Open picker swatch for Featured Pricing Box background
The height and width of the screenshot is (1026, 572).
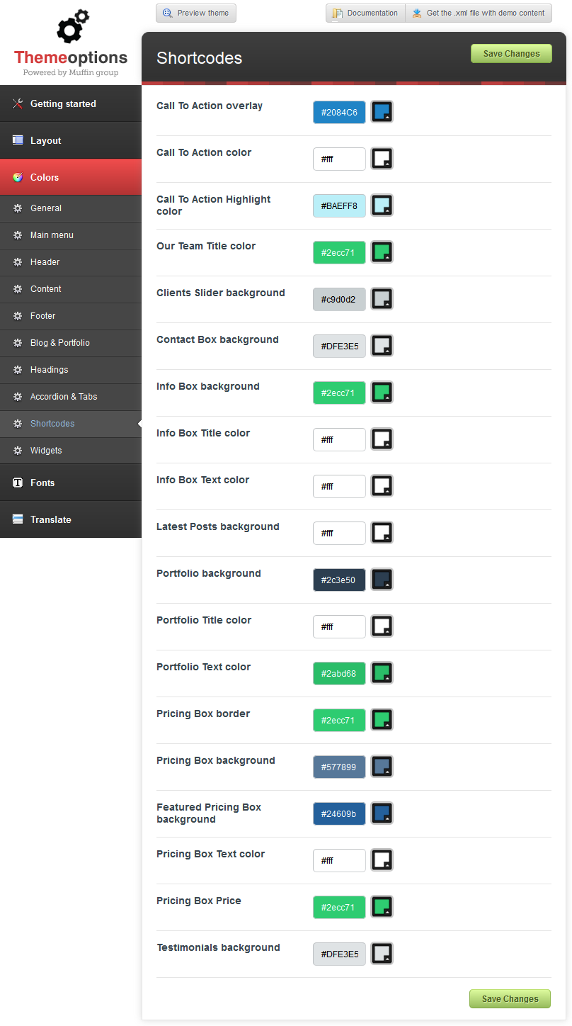tap(382, 813)
